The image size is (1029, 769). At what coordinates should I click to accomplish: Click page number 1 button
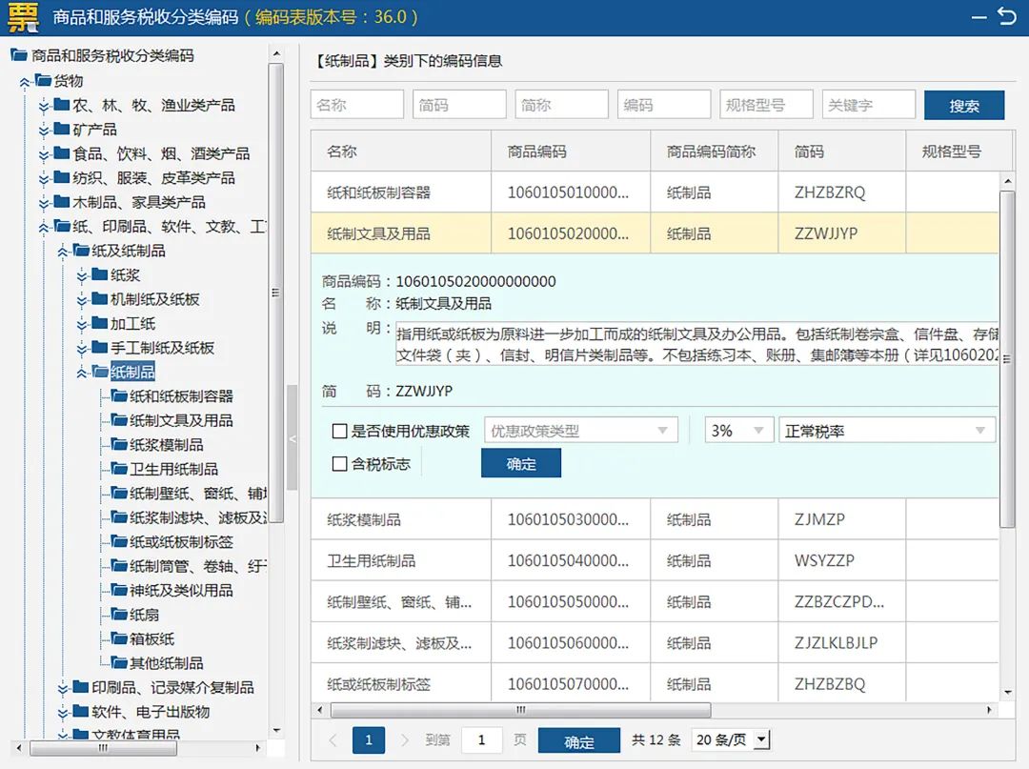pos(368,740)
